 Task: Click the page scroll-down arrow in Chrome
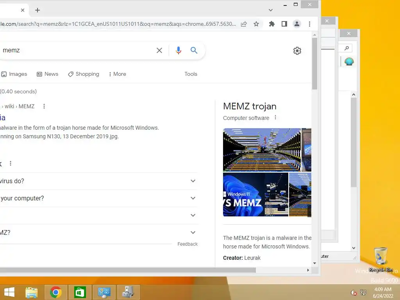click(x=314, y=263)
